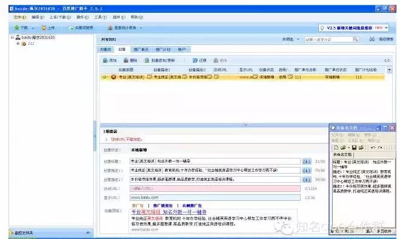The height and width of the screenshot is (239, 400).
Task: Click the Upload (上传) toolbar icon
Action: [x=44, y=27]
